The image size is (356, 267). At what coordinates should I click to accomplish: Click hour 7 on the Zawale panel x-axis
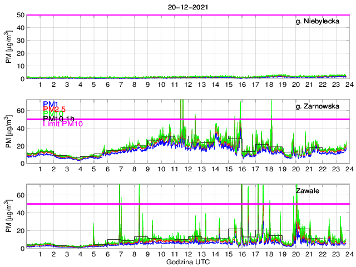(121, 254)
